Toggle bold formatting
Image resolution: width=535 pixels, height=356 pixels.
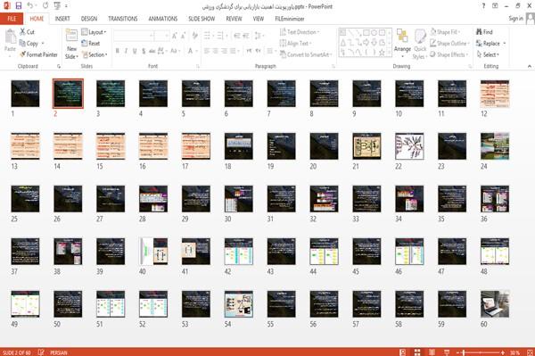click(x=118, y=51)
